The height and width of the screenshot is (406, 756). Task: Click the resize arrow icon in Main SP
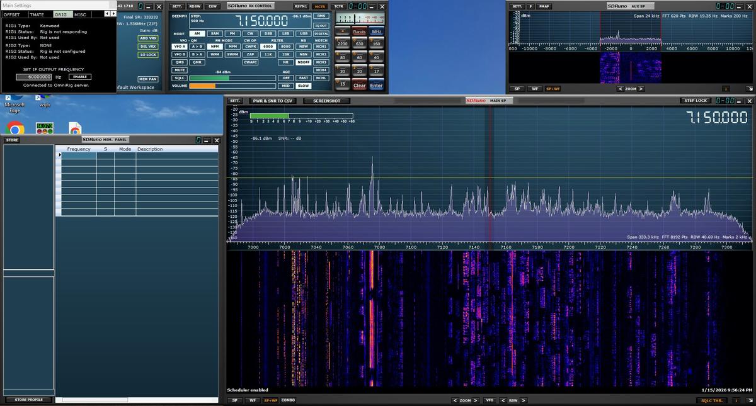[749, 400]
